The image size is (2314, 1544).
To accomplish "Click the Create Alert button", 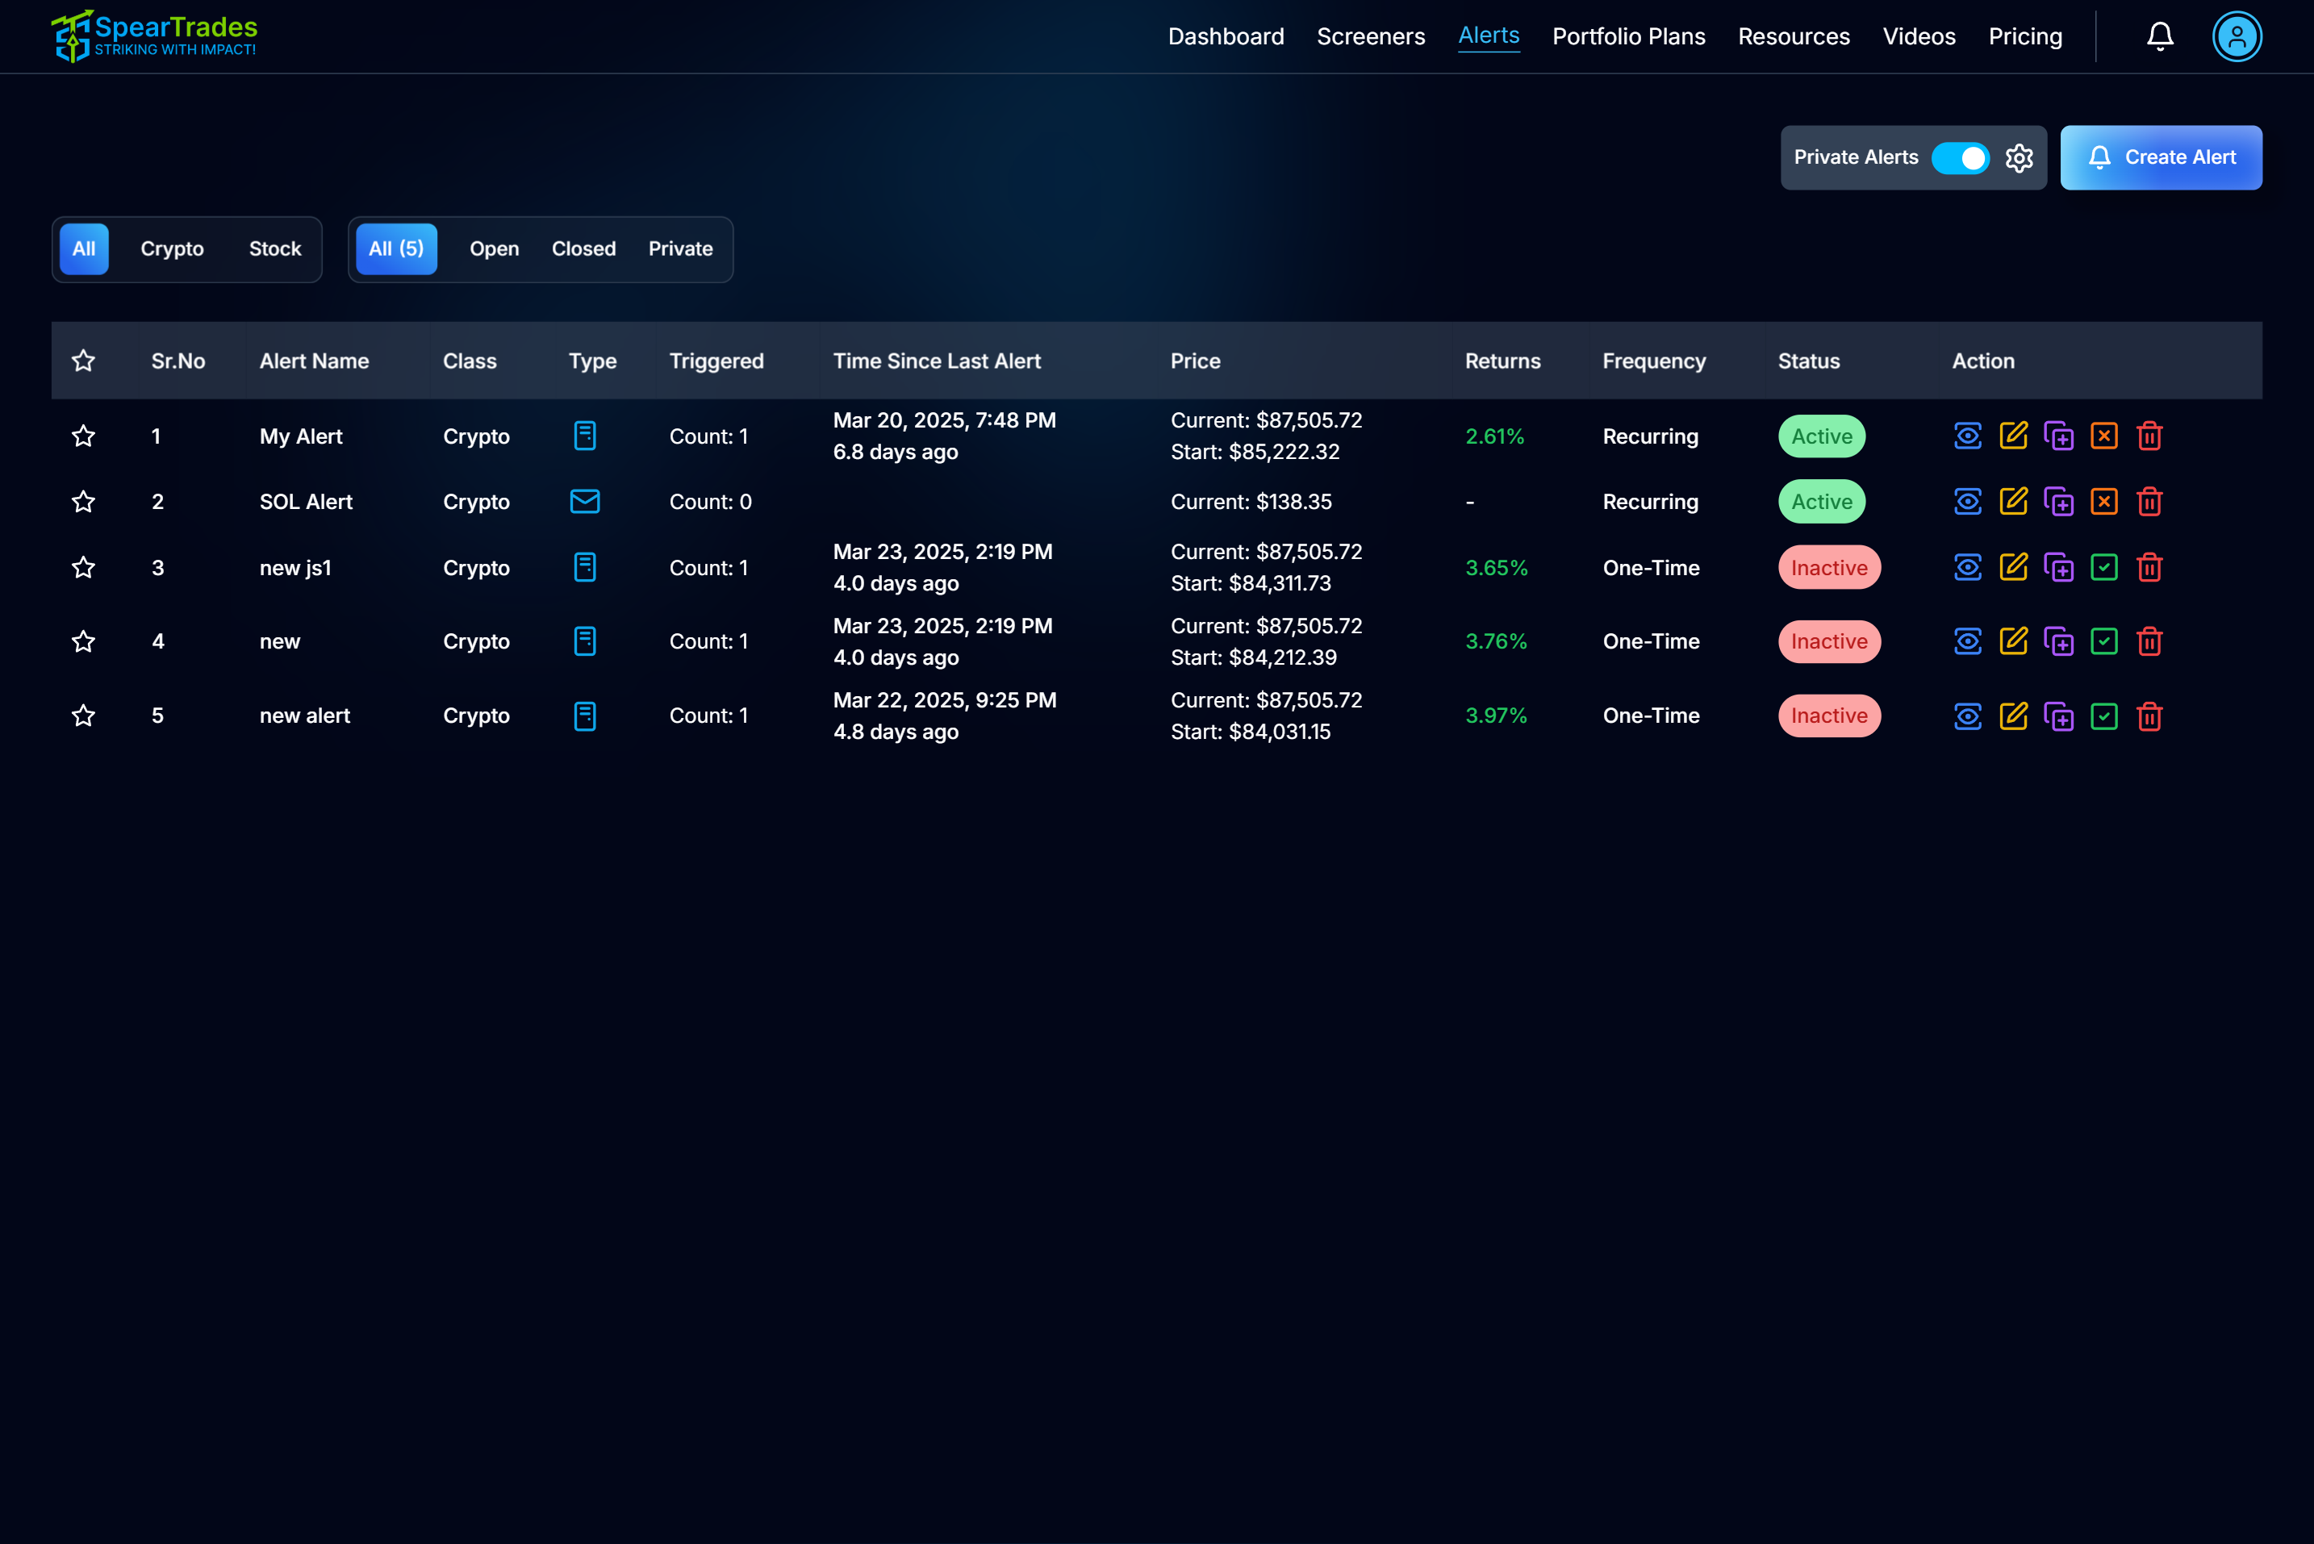I will click(2162, 157).
